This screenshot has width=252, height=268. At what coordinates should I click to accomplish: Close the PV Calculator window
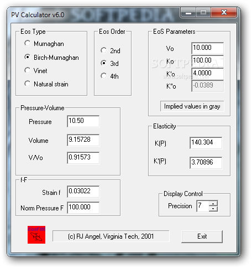pos(224,13)
